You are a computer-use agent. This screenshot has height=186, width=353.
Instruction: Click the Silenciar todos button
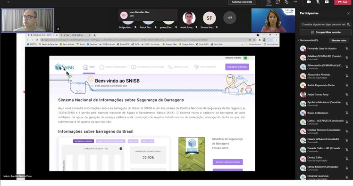click(339, 40)
